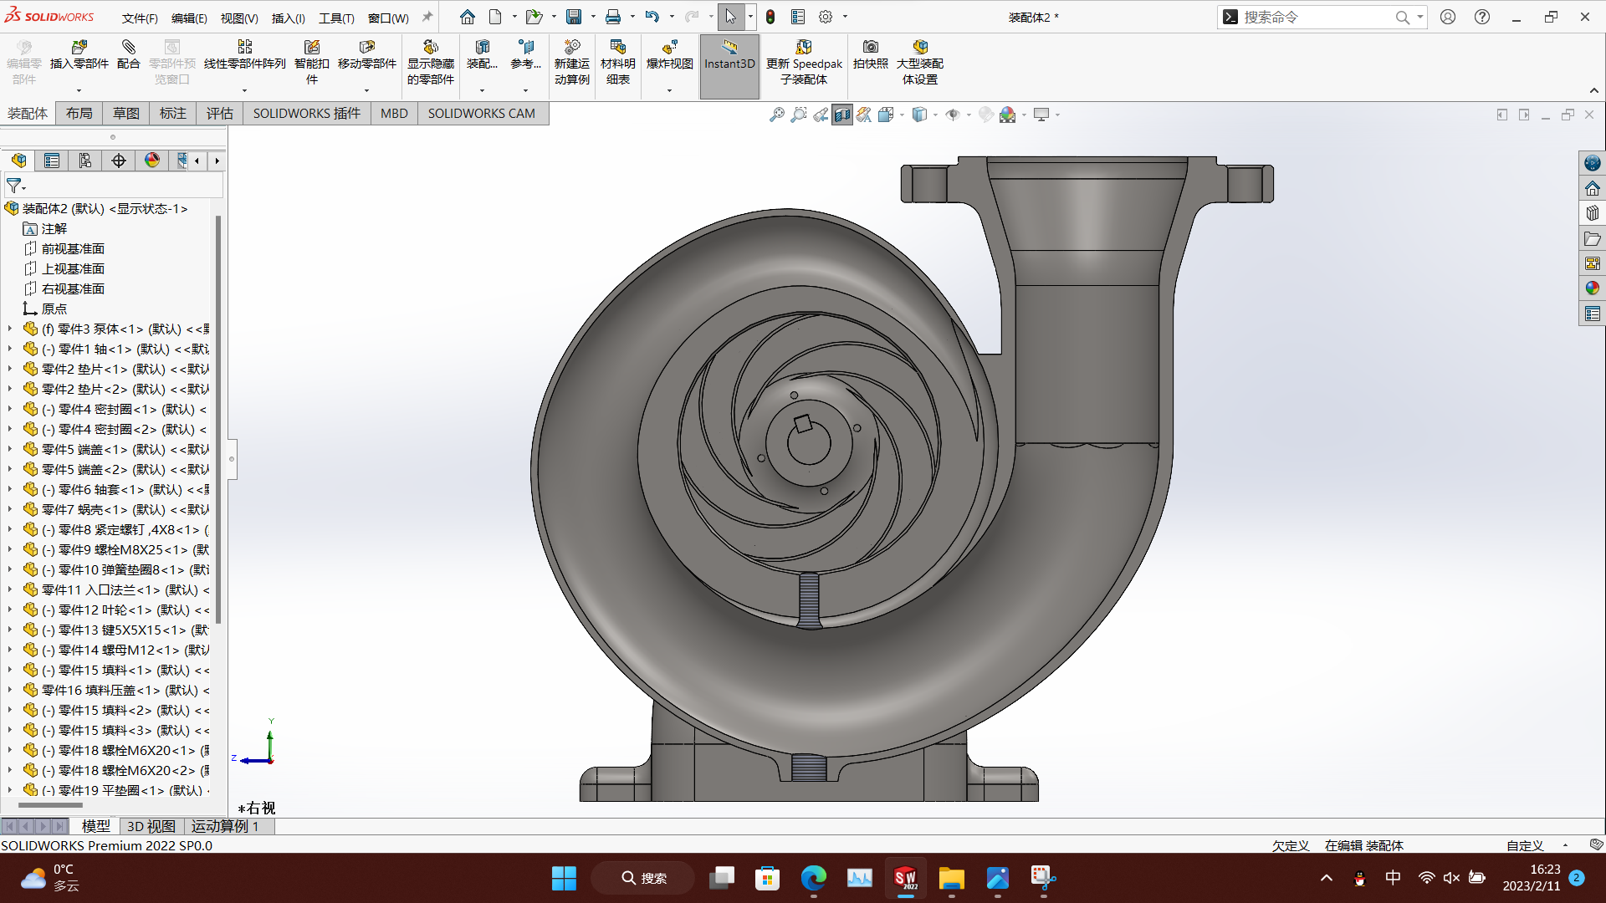Click the Save icon
The height and width of the screenshot is (903, 1606).
(574, 17)
